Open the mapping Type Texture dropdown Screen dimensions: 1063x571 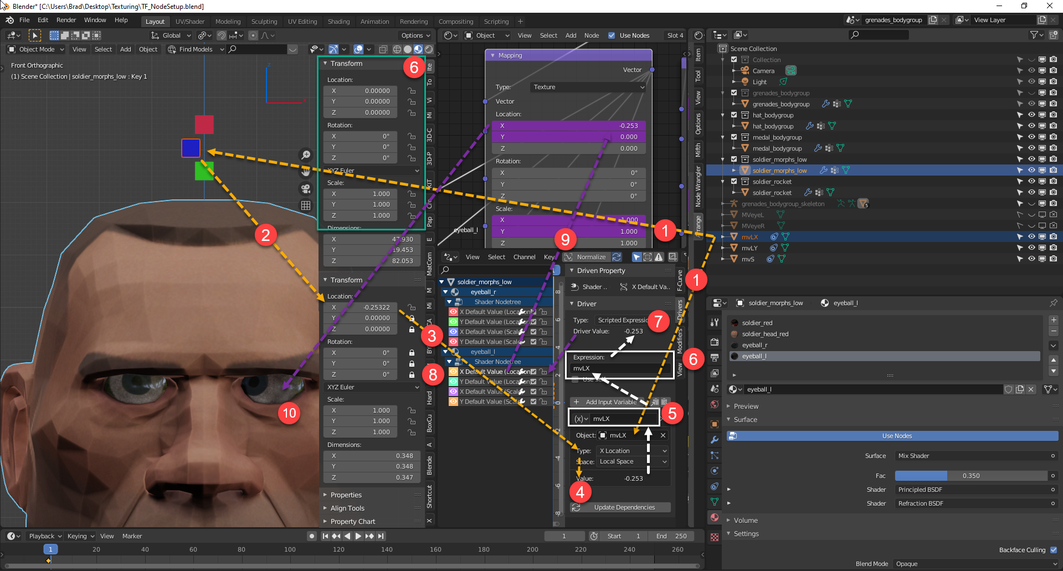point(588,87)
